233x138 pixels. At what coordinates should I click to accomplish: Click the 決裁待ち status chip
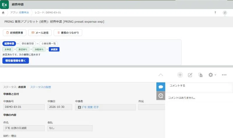pos(39,49)
